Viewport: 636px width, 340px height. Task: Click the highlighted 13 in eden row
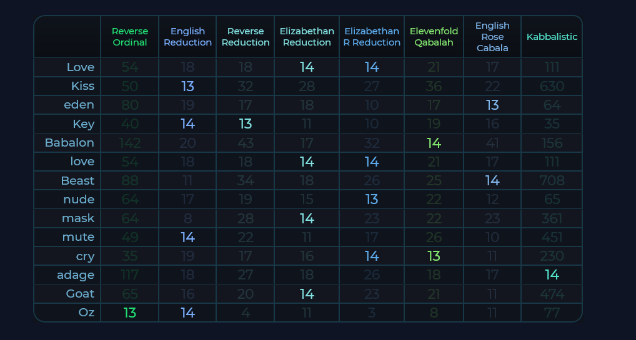(x=492, y=105)
